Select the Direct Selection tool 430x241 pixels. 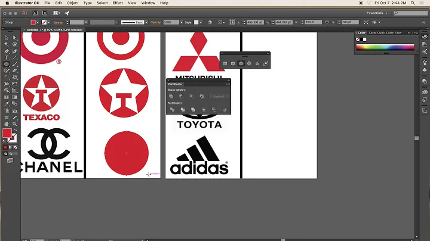tap(14, 38)
